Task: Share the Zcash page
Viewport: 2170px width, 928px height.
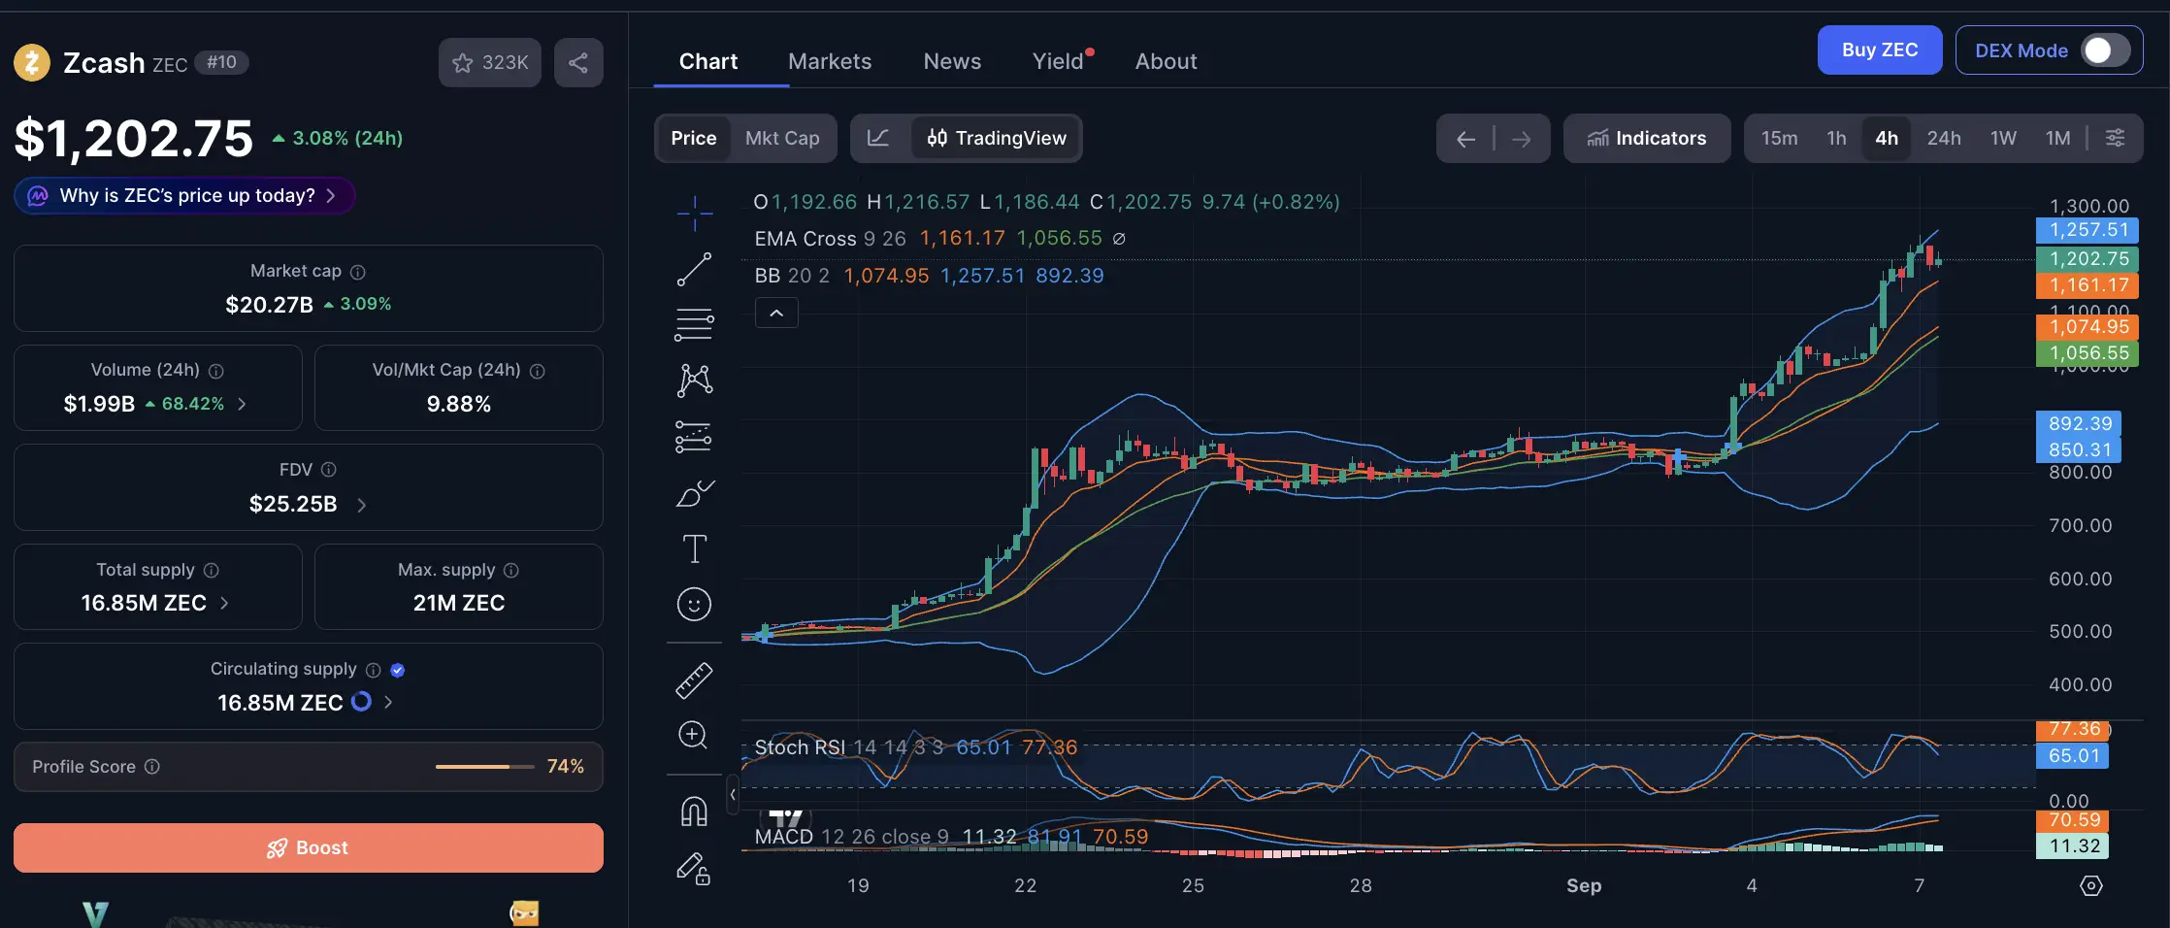Action: click(578, 63)
